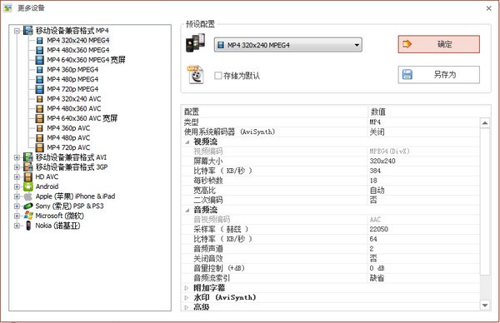Click the 移动设备兼容格式 MP4 folder icon
Screen dimensions: 500x323
coord(28,31)
